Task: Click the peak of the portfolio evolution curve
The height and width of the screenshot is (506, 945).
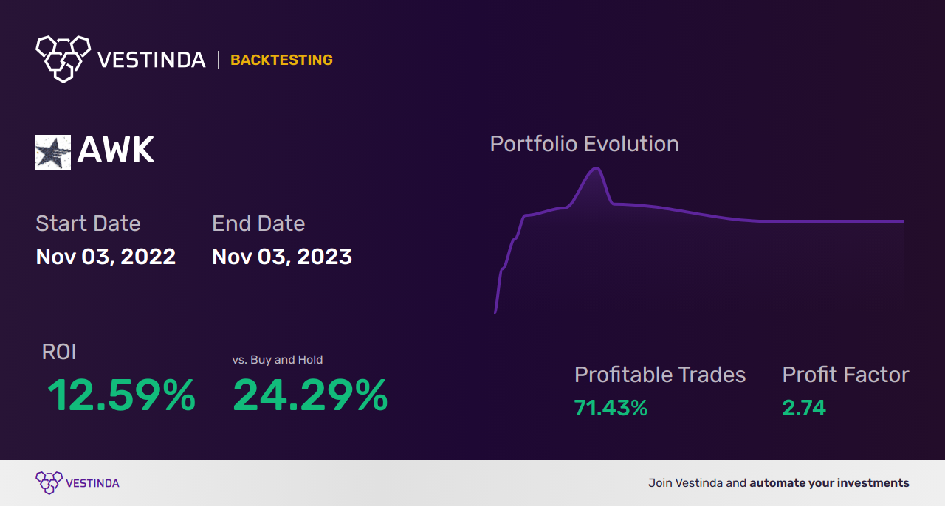Action: [595, 168]
